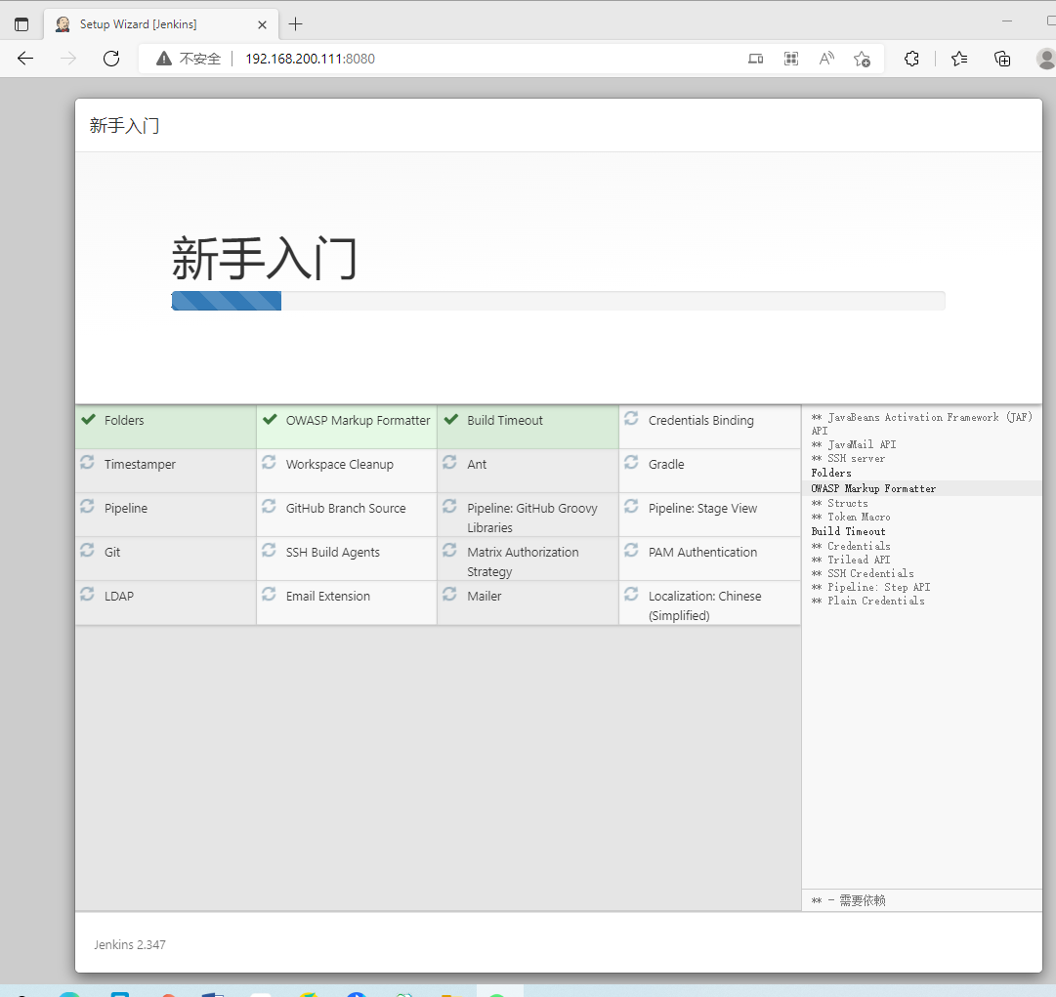Open the Collections icon

[1002, 59]
